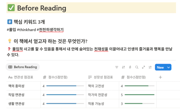Click the sort arrows icon
The width and height of the screenshot is (180, 109).
pos(123,67)
